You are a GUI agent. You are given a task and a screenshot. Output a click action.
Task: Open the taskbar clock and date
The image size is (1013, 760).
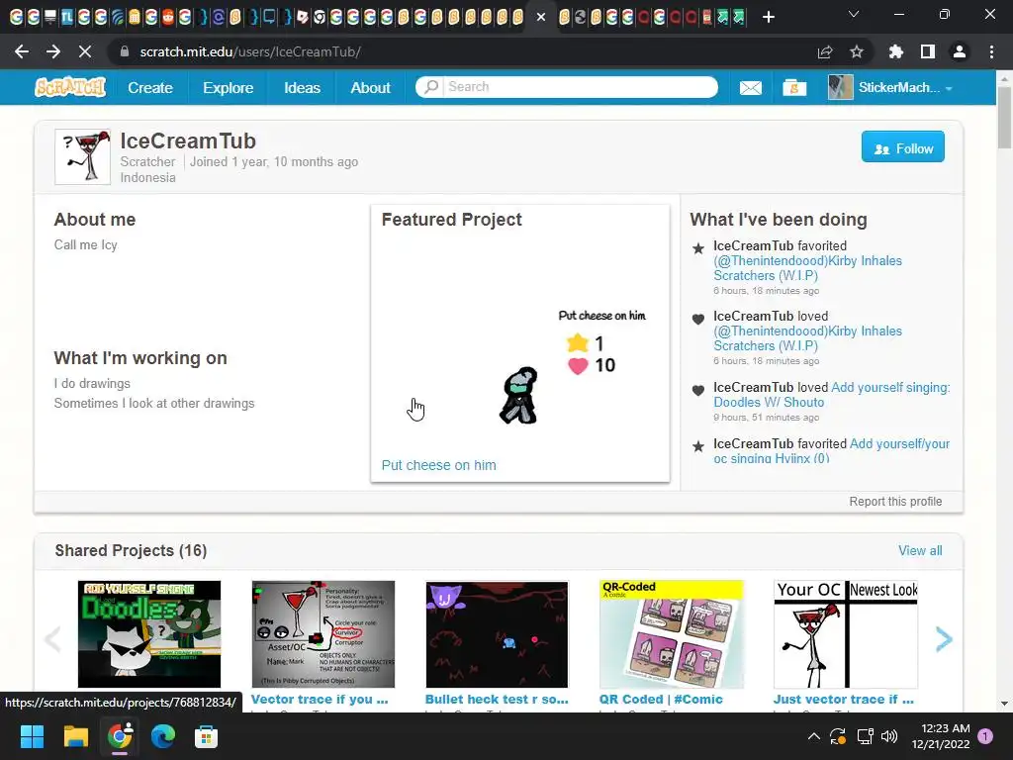click(x=941, y=736)
